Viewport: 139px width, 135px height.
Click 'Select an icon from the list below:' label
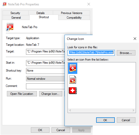[88, 60]
